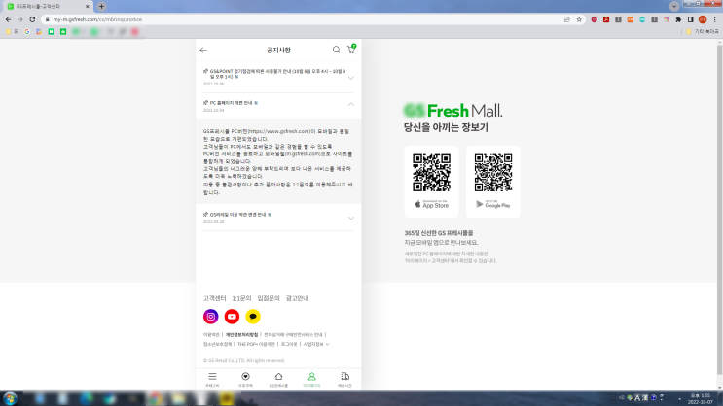Open the KakaoTalk channel icon
Screen dimensions: 723x406
pos(253,317)
